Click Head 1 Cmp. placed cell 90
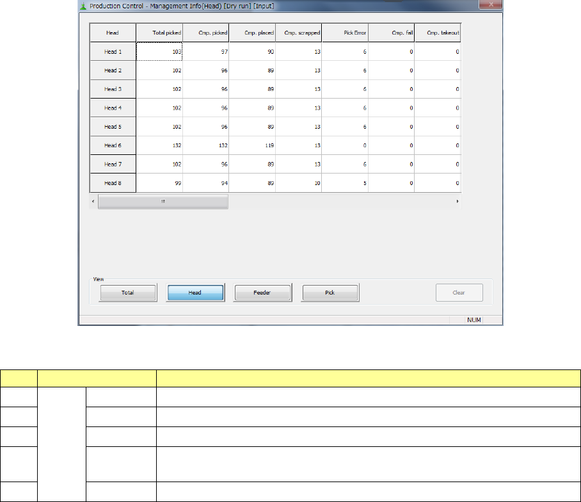581x502 pixels. [x=252, y=51]
